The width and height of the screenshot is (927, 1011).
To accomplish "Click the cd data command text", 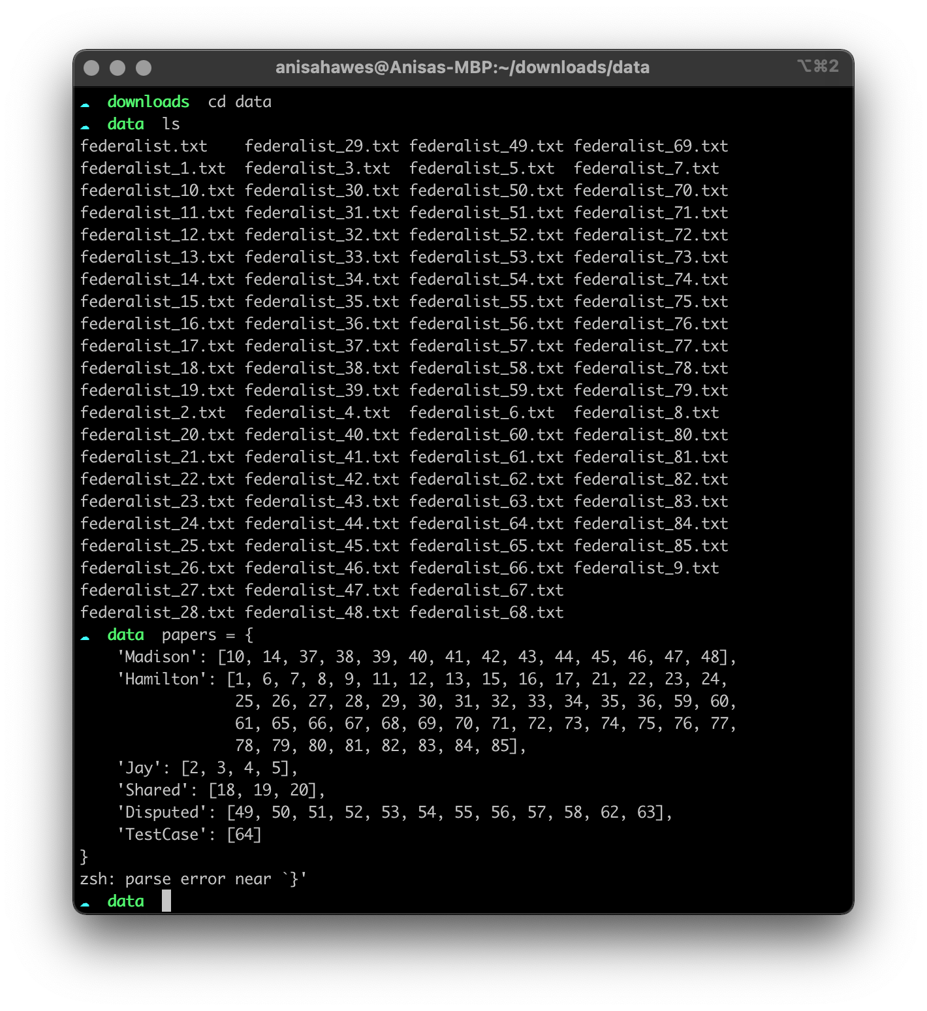I will coord(239,102).
